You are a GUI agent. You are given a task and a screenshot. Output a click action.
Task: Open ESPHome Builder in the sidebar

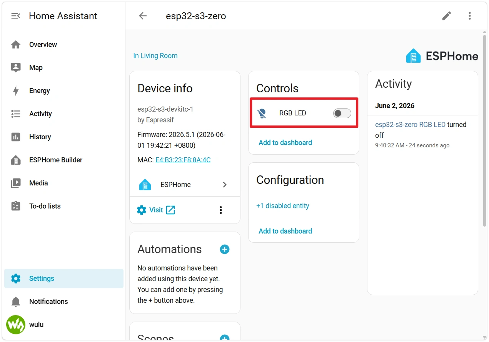pos(64,160)
